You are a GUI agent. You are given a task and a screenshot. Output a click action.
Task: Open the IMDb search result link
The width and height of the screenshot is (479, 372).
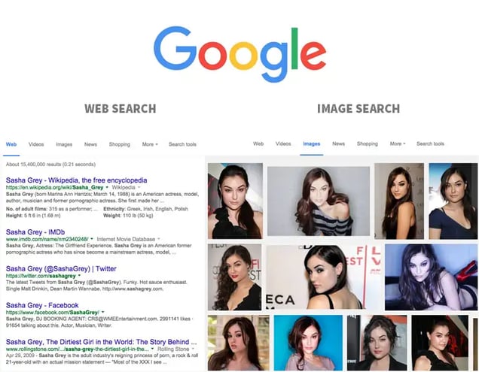(35, 232)
